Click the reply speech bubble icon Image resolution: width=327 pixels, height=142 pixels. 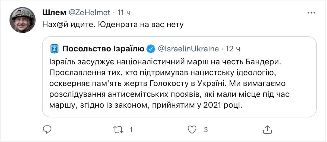coord(47,130)
